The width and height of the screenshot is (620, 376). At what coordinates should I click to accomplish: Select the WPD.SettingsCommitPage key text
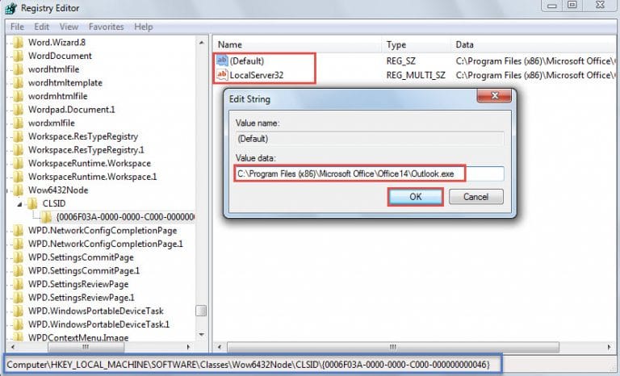coord(81,257)
